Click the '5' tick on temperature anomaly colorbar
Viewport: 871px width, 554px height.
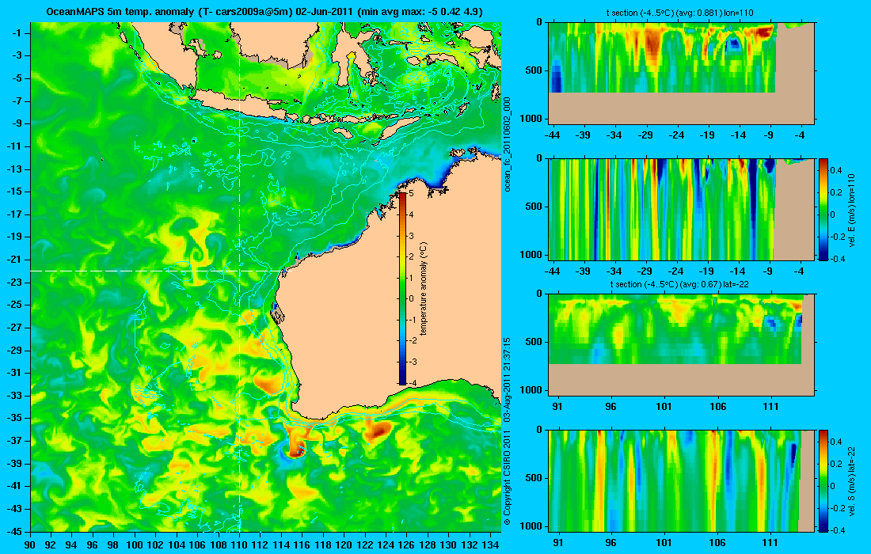[x=412, y=194]
